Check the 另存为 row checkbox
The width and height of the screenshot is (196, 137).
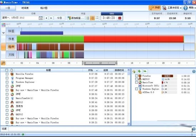pyautogui.click(x=7, y=106)
